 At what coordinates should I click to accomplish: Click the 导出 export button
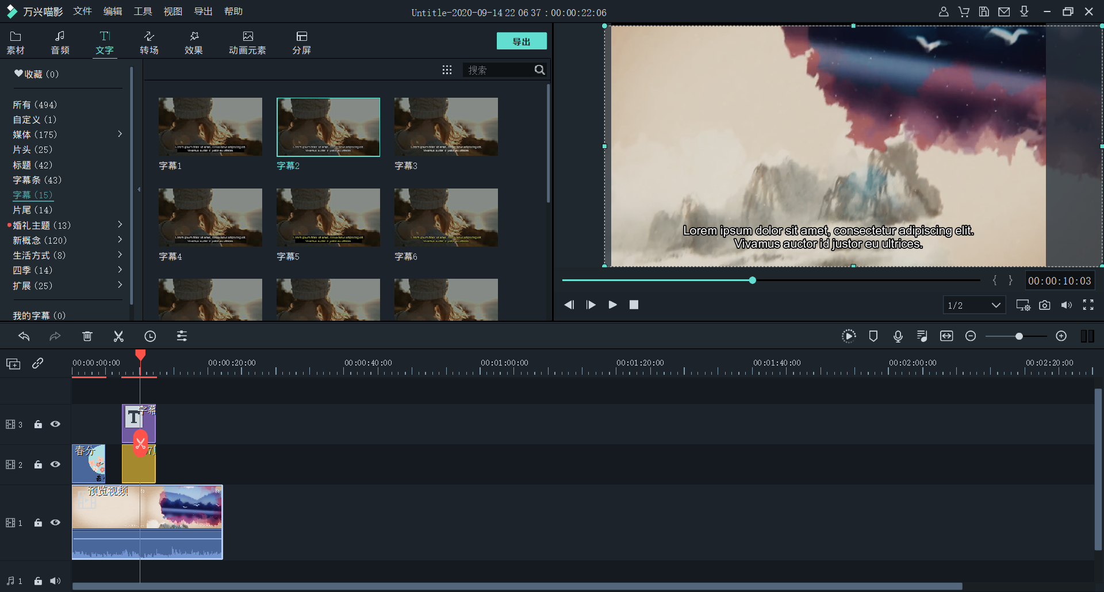pyautogui.click(x=521, y=41)
